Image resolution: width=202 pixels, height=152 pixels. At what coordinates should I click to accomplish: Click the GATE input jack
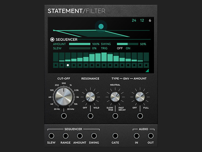[115, 136]
